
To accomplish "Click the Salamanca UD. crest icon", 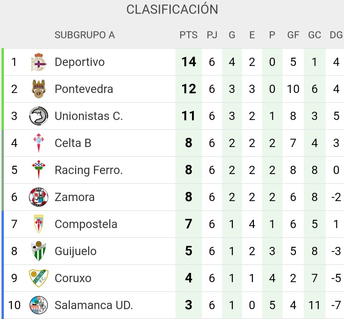I will 39,305.
